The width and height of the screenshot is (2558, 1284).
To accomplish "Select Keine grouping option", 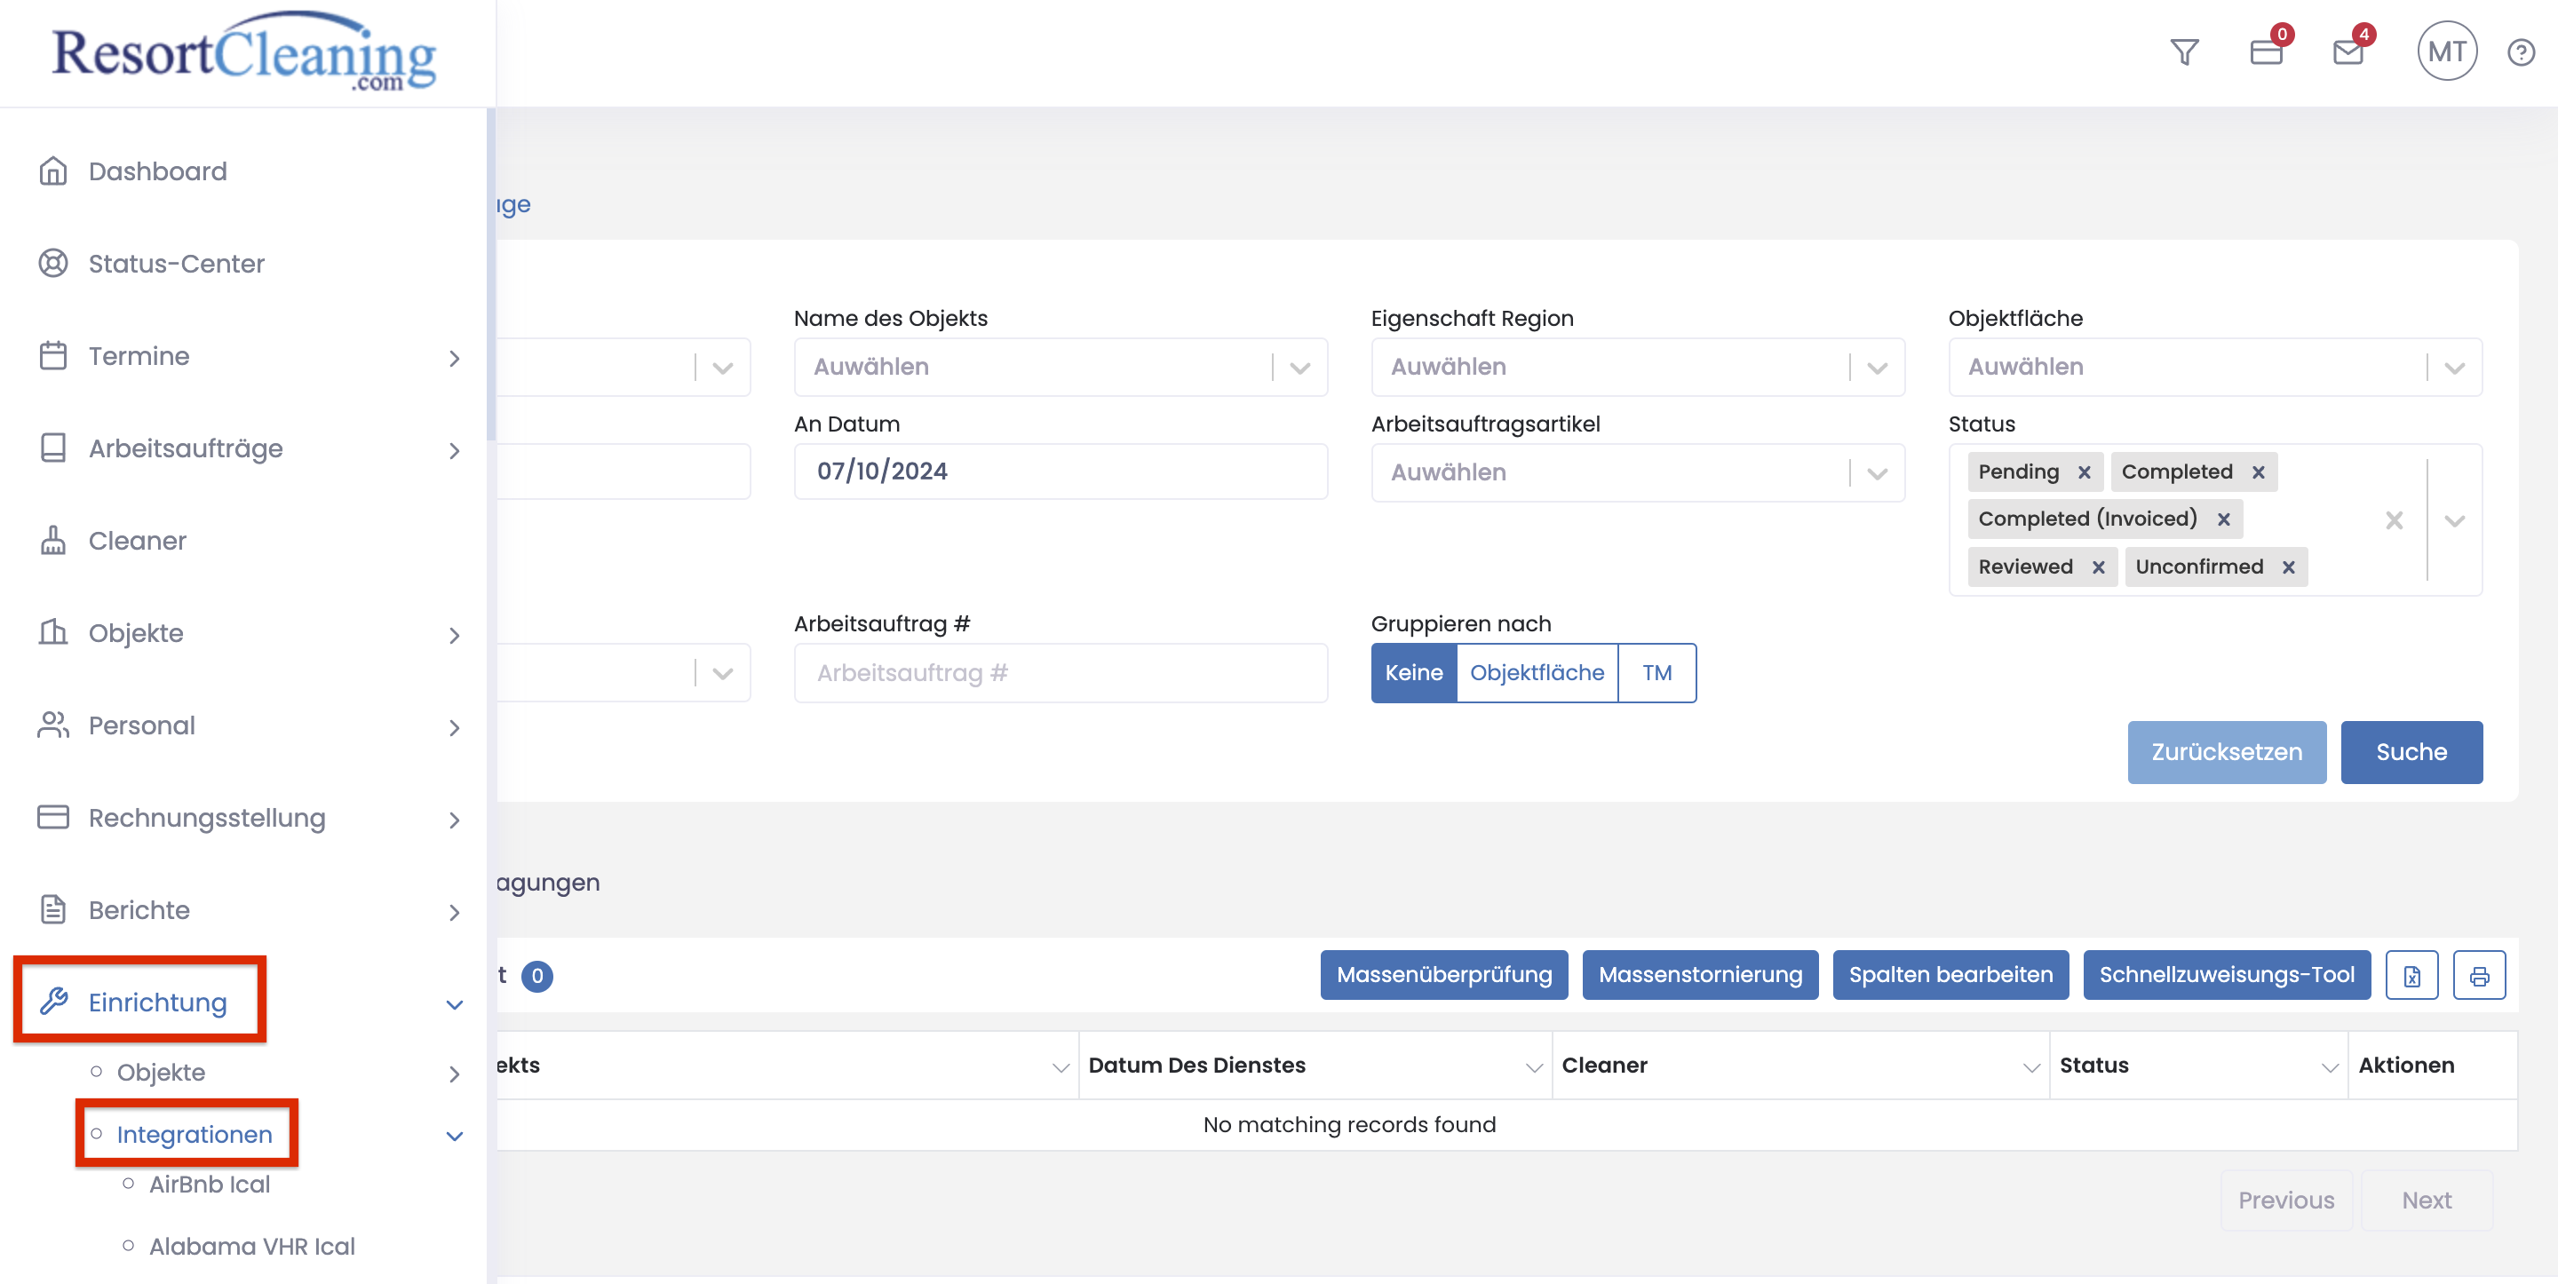I will (1413, 672).
